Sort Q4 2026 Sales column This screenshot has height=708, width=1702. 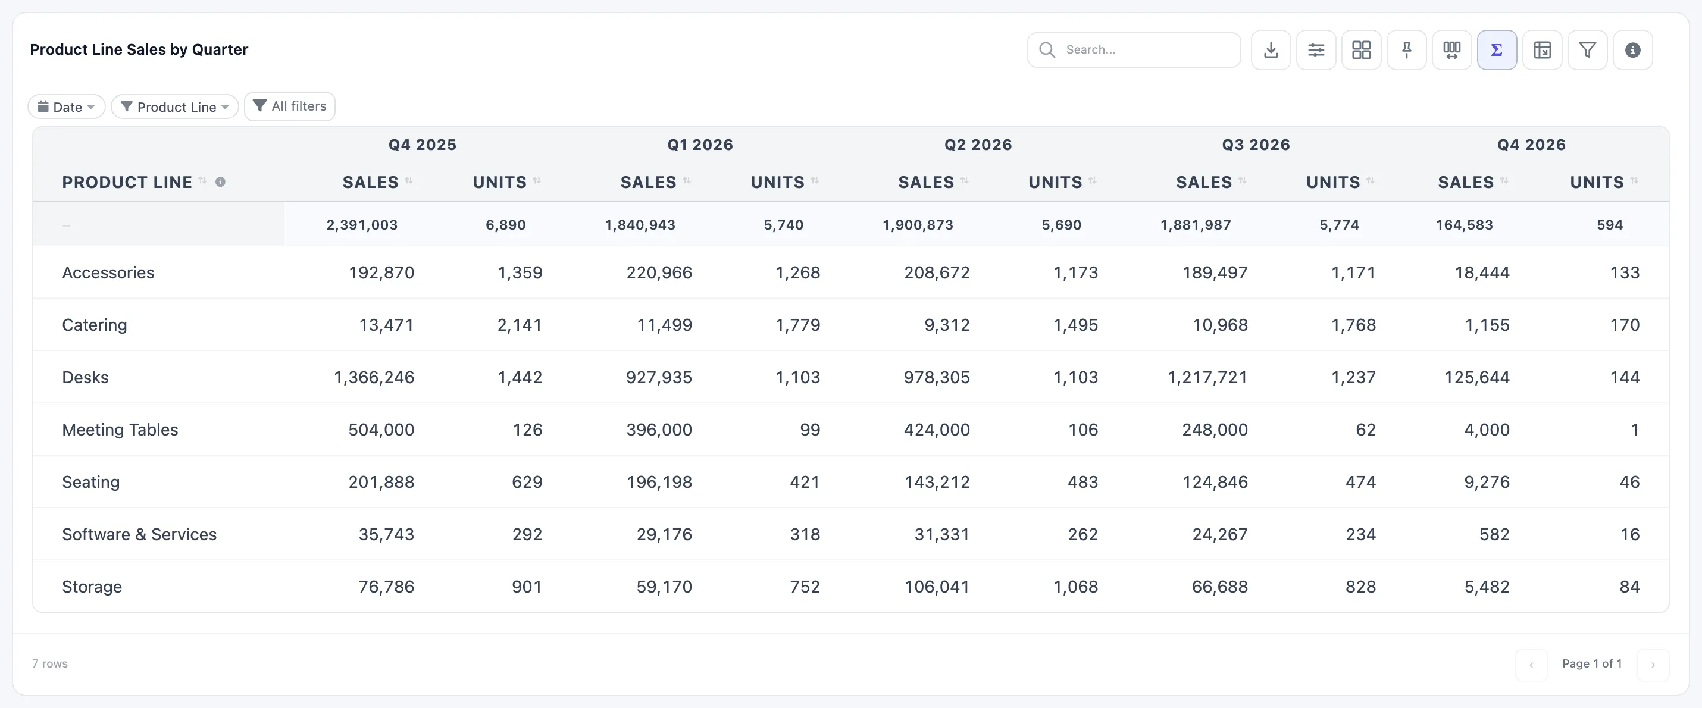[x=1504, y=180]
